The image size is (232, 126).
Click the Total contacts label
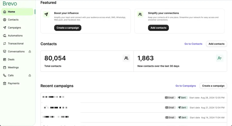click(x=53, y=66)
